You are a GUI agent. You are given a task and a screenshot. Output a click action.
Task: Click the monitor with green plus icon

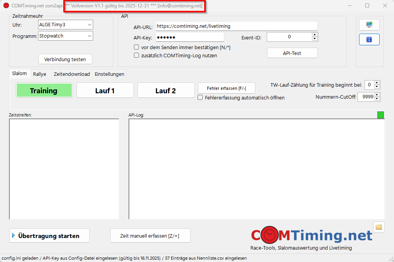pyautogui.click(x=369, y=25)
